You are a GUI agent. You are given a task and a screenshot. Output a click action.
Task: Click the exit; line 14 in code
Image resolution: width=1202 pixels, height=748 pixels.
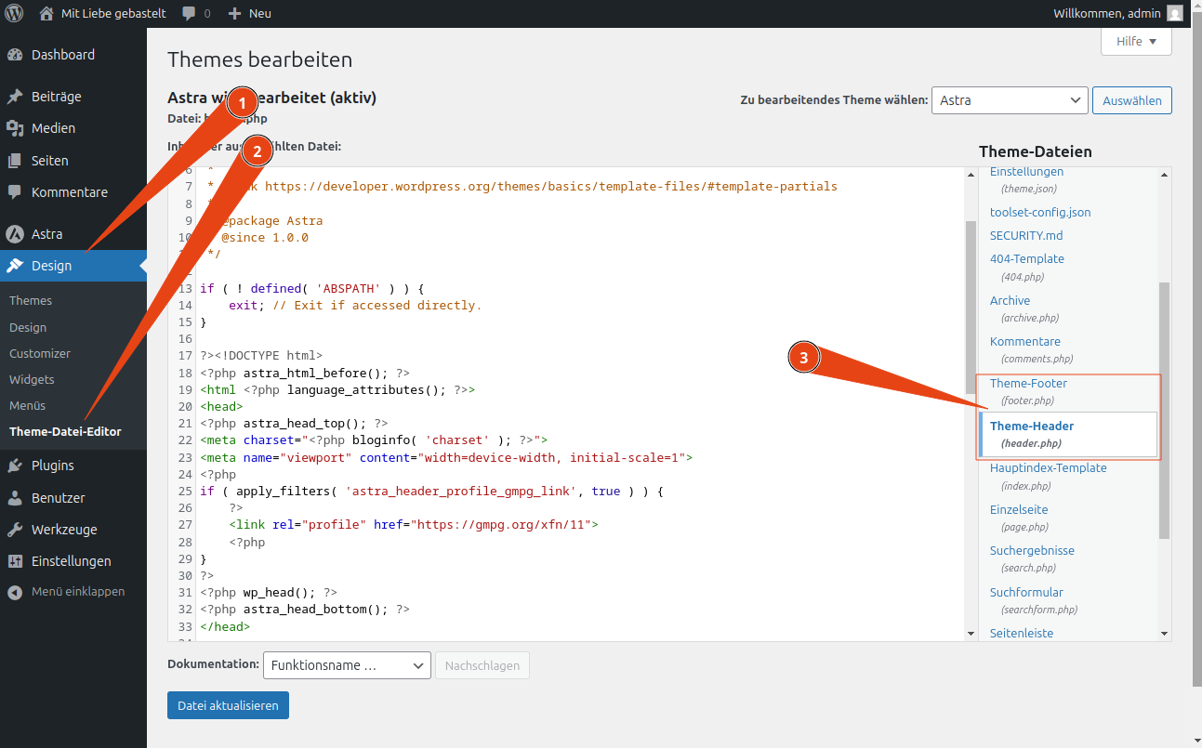(x=355, y=305)
